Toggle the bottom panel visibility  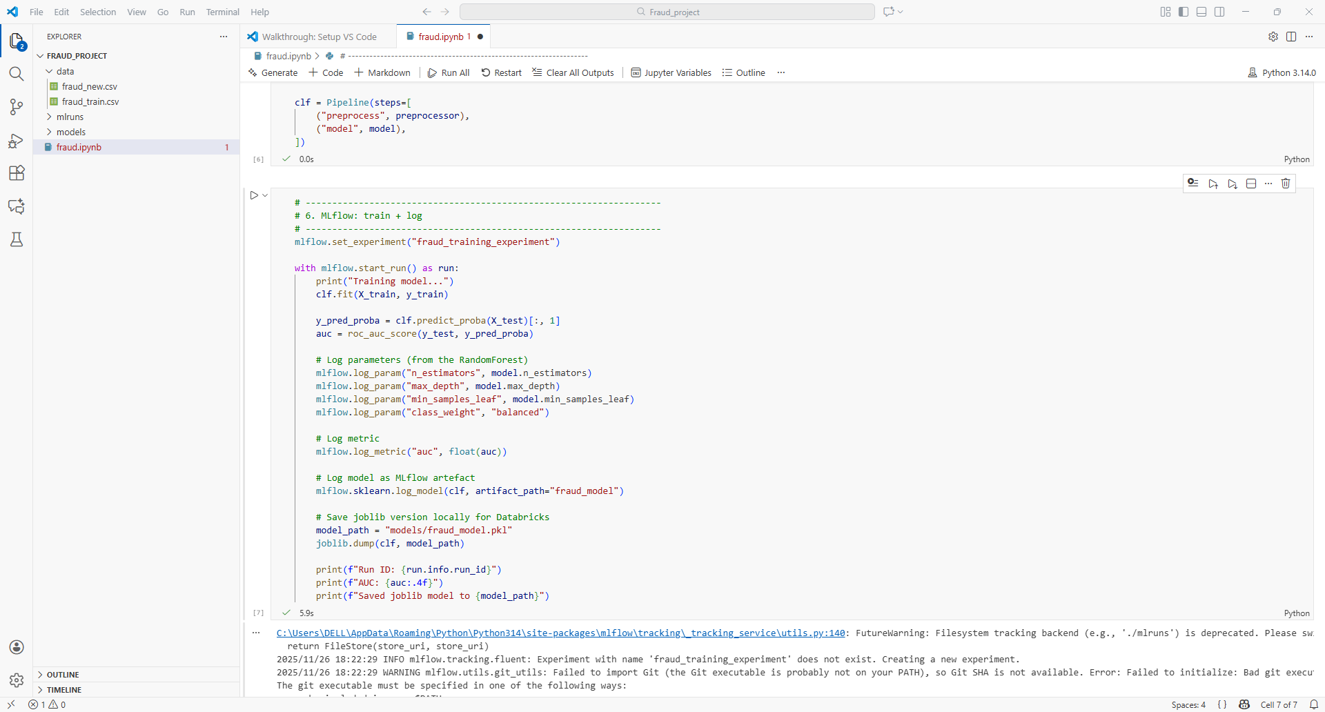coord(1201,12)
